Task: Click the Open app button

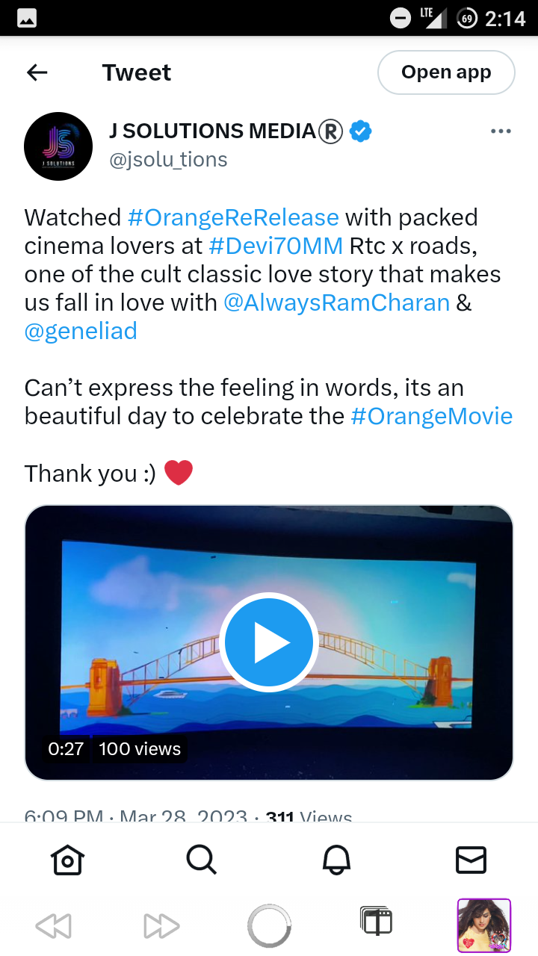Action: coord(446,72)
